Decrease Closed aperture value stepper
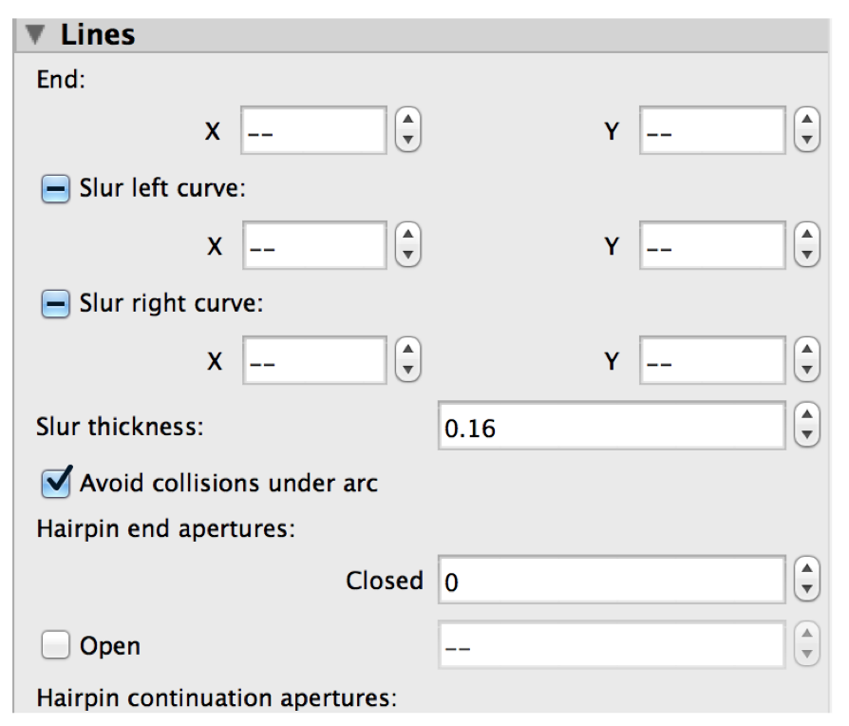The image size is (849, 726). [806, 589]
